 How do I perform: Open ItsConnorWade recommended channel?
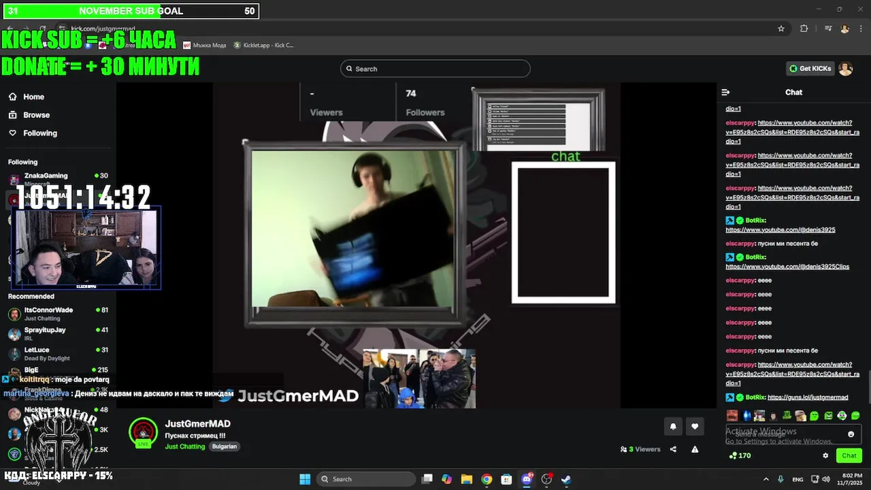coord(57,314)
